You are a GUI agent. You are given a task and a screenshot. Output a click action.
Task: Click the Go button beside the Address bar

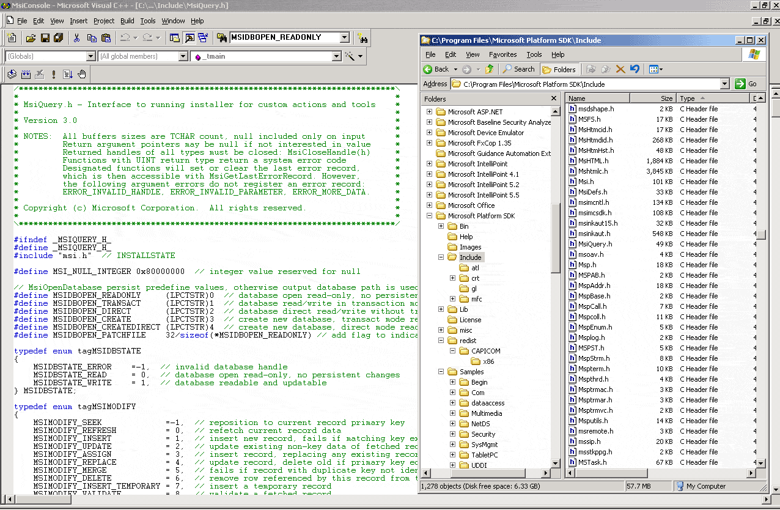point(747,84)
